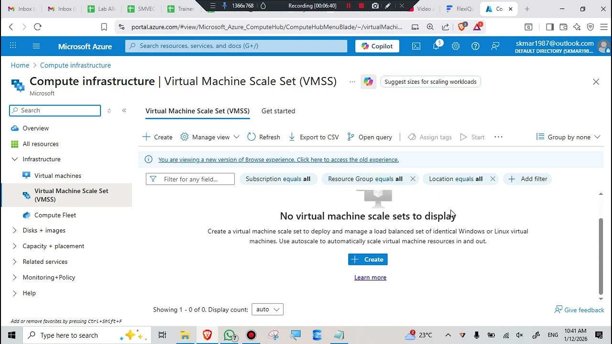This screenshot has height=344, width=612.
Task: Open the Manage view dropdown
Action: 210,137
